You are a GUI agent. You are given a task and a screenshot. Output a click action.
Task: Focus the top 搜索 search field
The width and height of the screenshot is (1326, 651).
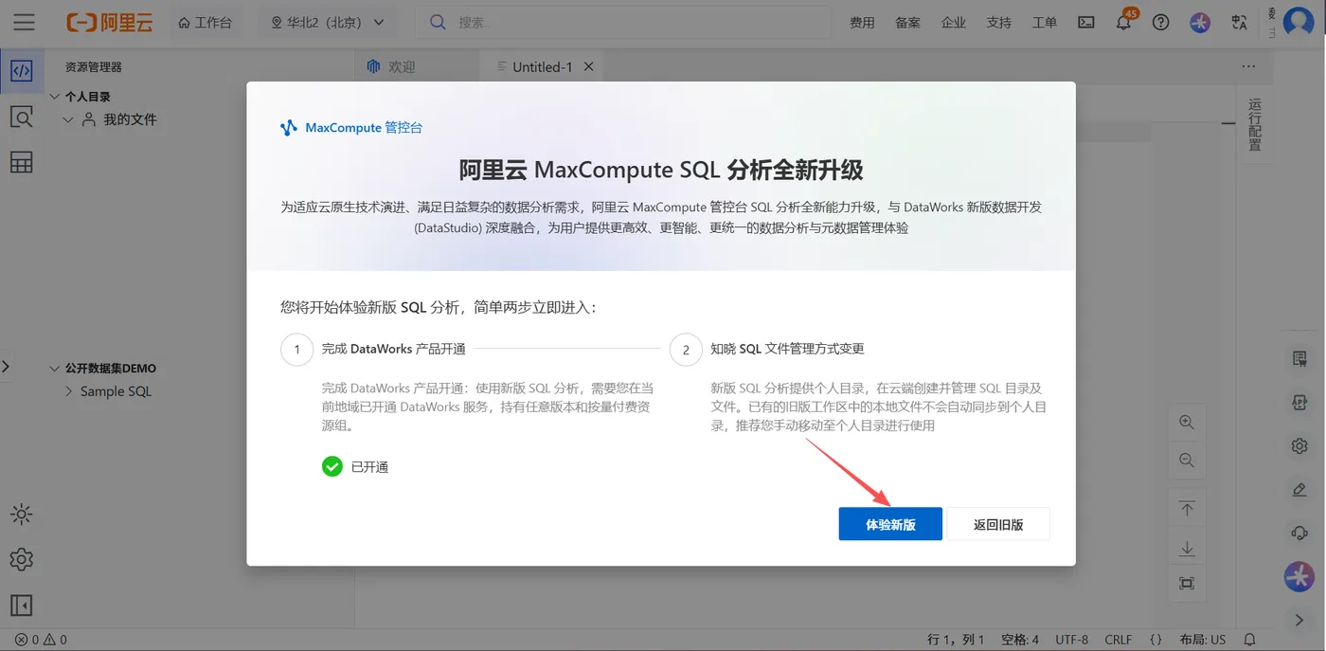coord(625,23)
